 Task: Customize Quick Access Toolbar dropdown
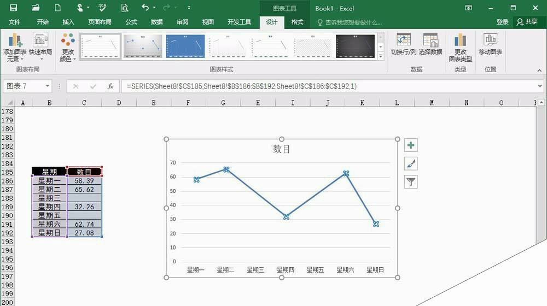tap(189, 7)
